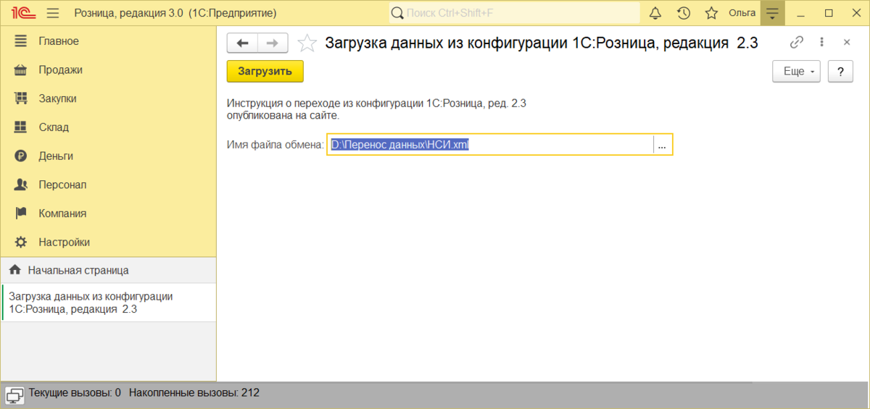Browse for file with ellipsis button

[x=662, y=145]
